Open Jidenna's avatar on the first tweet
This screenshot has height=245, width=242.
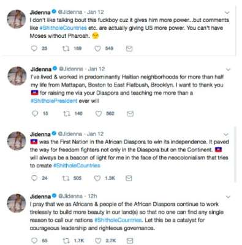[x=17, y=19]
